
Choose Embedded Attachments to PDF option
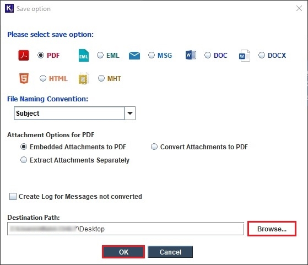click(24, 147)
